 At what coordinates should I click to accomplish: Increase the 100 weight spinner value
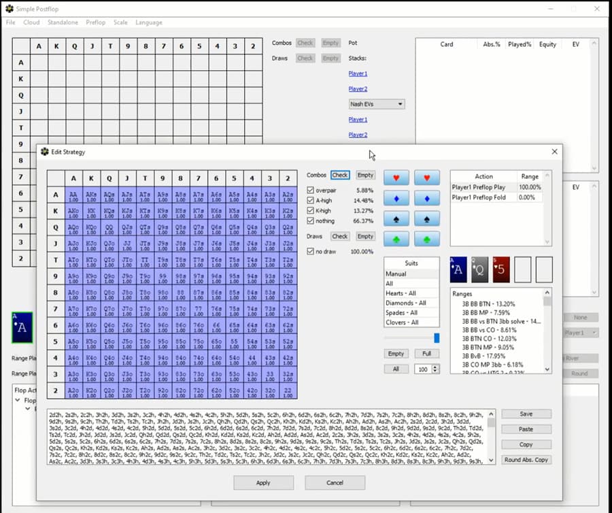436,367
